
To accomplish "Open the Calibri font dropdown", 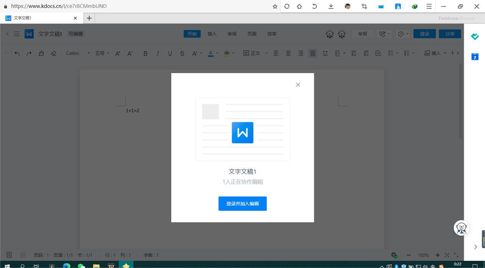I will pos(78,53).
